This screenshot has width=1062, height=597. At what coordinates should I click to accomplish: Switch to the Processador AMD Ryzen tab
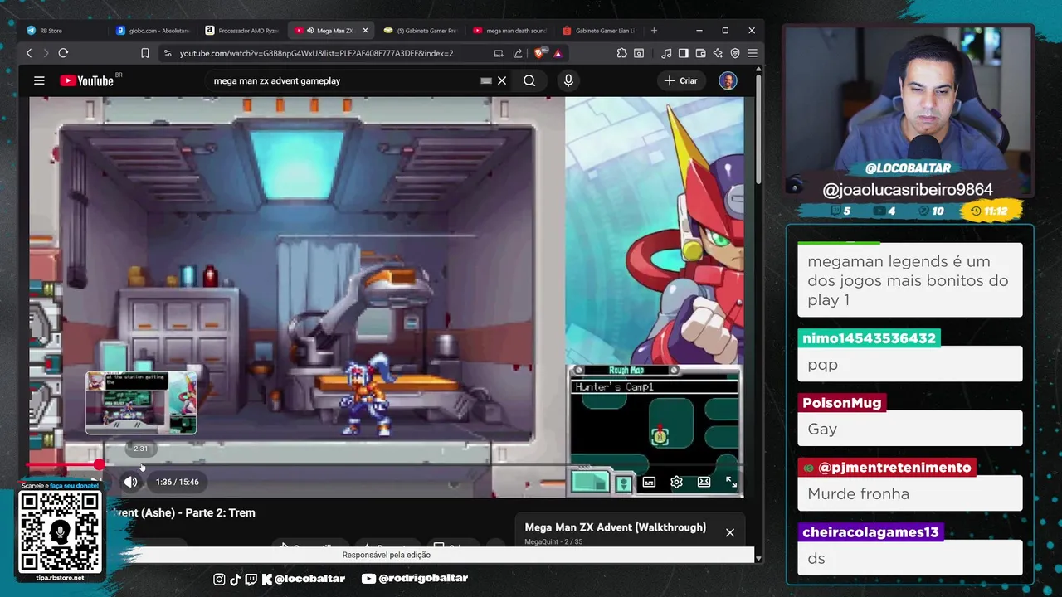242,31
